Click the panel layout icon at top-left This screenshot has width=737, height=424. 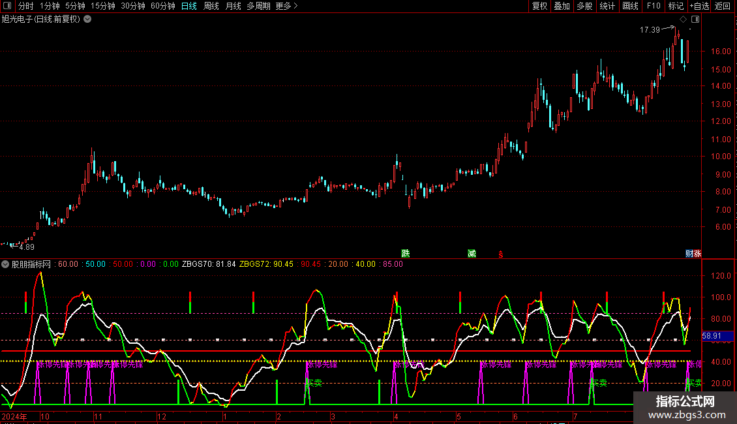point(7,6)
